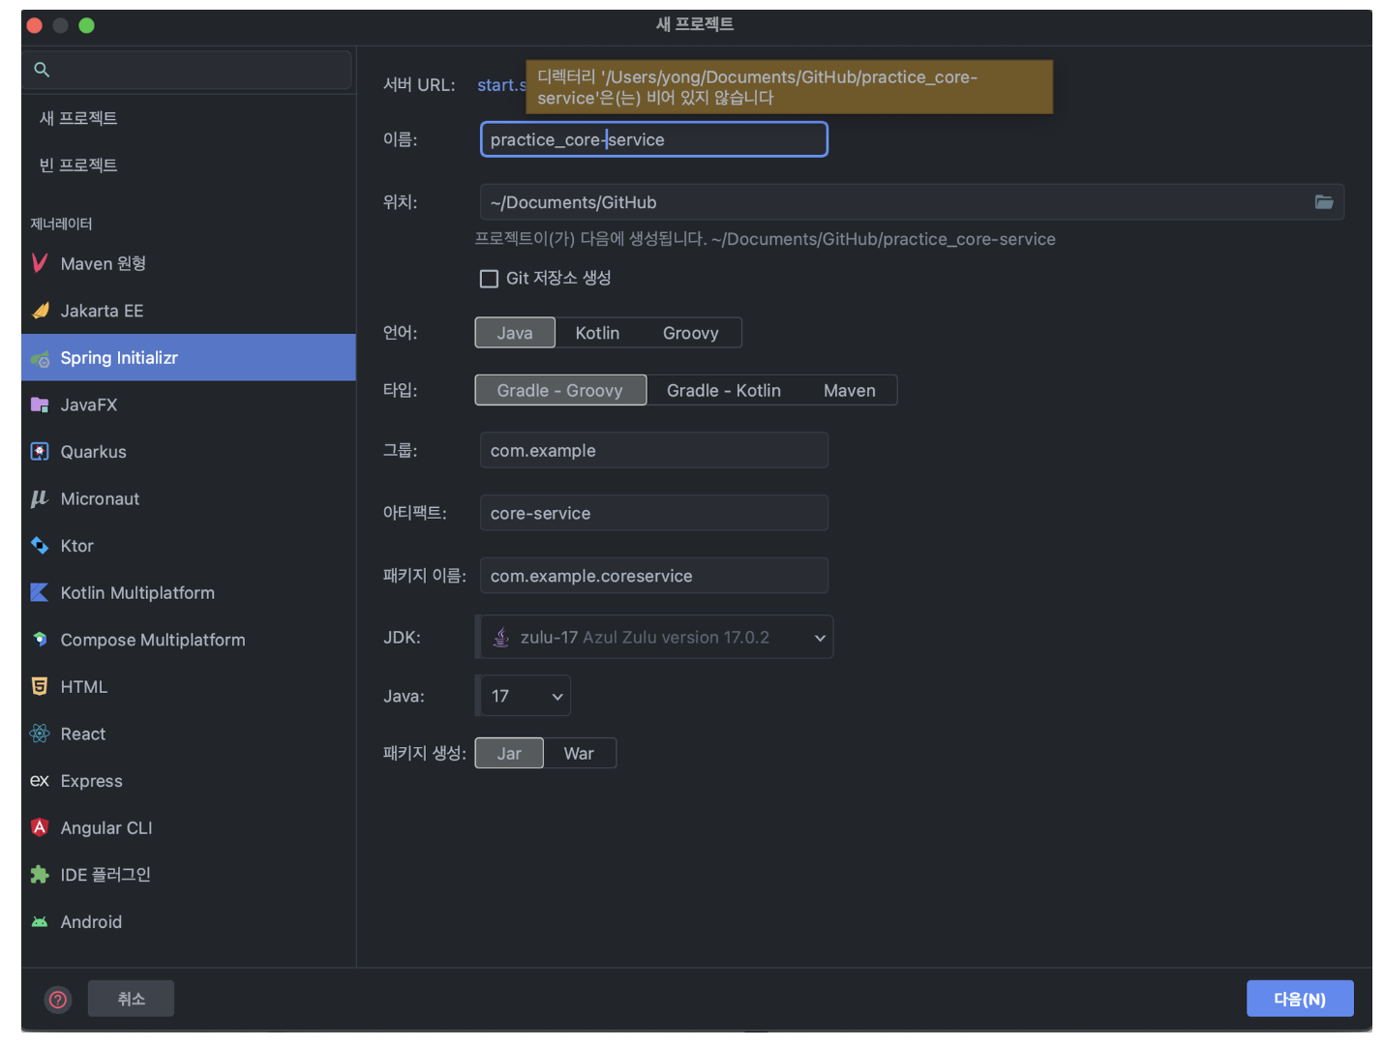The height and width of the screenshot is (1049, 1384).
Task: Select the JavaFX generator entry
Action: (x=189, y=405)
